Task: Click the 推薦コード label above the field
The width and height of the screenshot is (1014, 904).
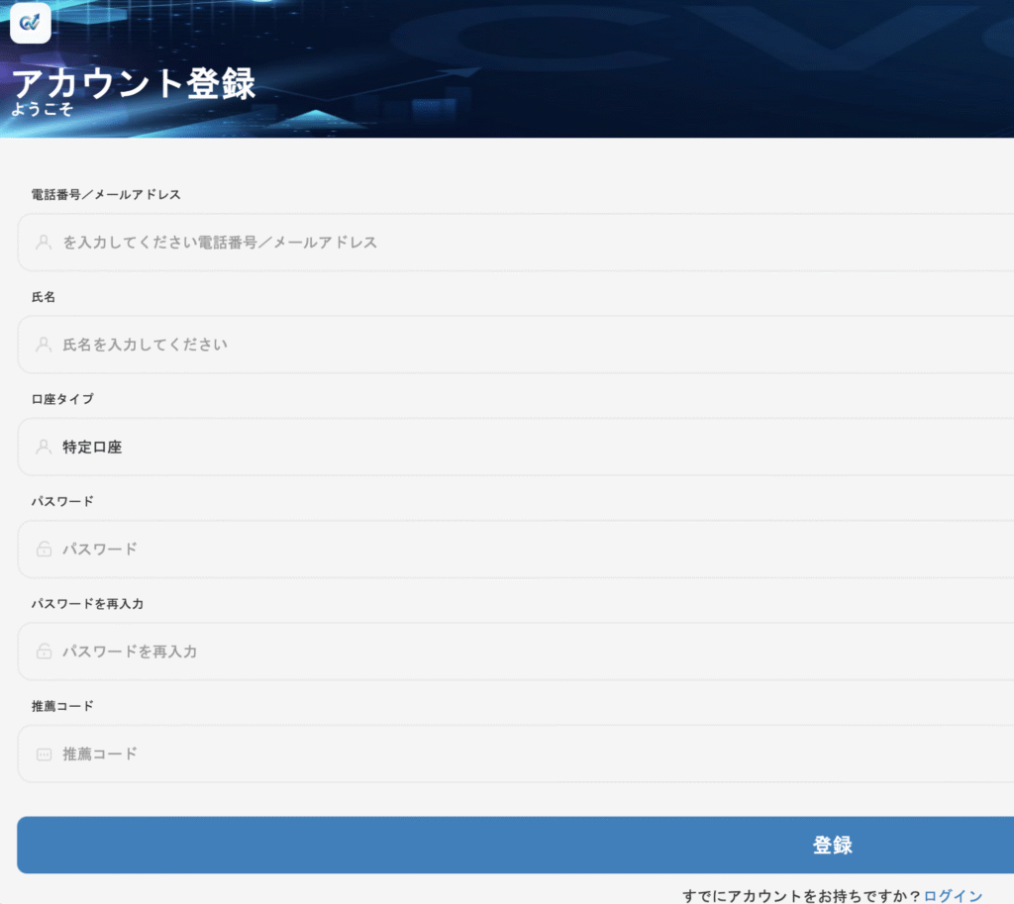Action: pos(62,706)
